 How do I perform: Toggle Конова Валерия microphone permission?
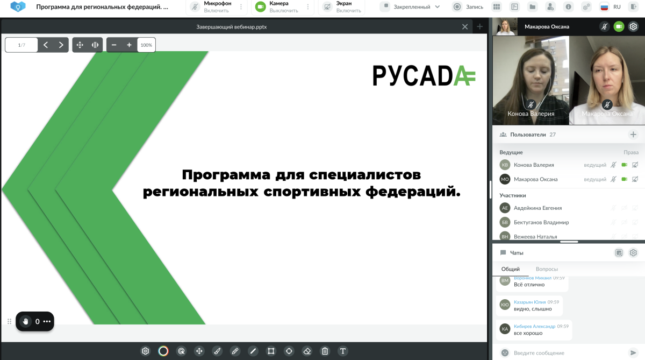(612, 165)
